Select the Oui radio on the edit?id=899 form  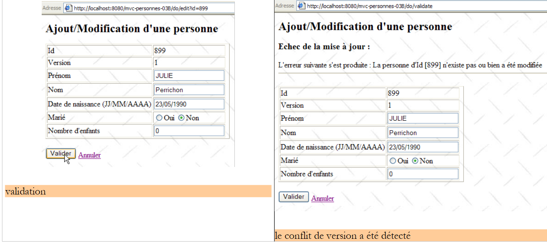(159, 118)
